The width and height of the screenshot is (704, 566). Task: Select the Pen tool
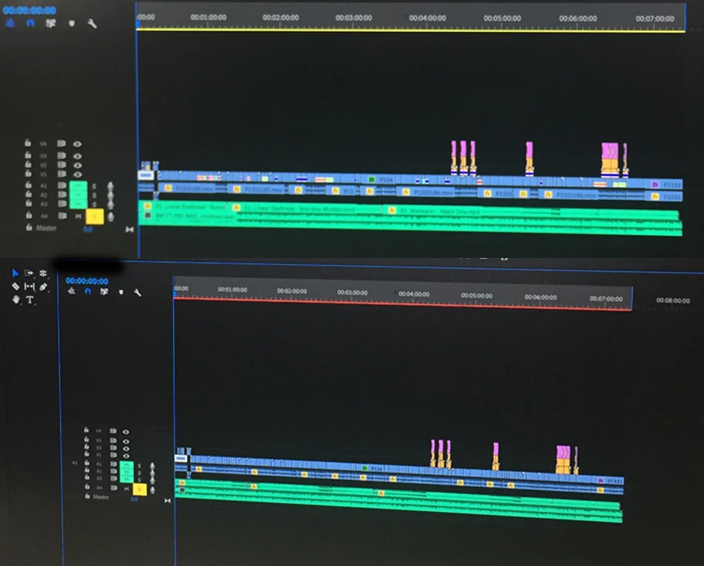click(x=44, y=286)
